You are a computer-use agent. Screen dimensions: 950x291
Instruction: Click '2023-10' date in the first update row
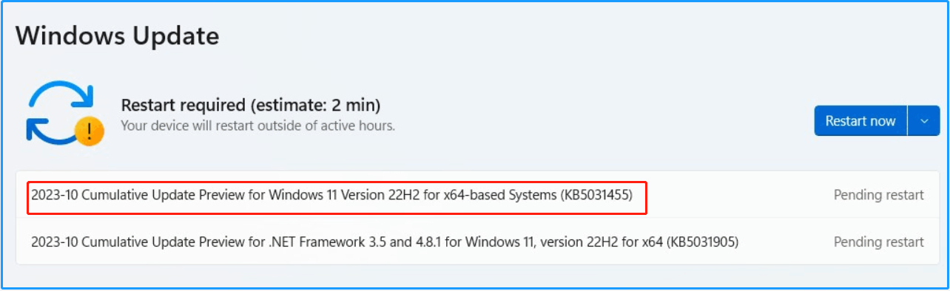click(54, 196)
